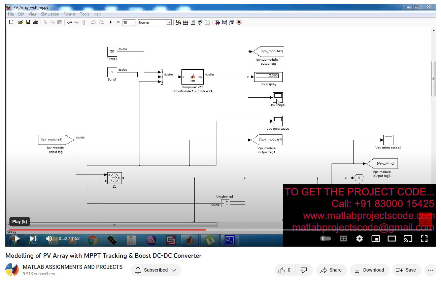Click the Refresh model blocks icon
Screen dimensions: 441x281
(x=193, y=22)
